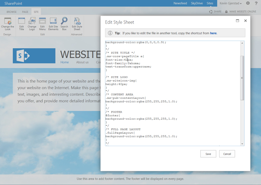Viewport: 261px width, 185px height.
Task: Click the Make Website Online lock icon
Action: tap(226, 12)
